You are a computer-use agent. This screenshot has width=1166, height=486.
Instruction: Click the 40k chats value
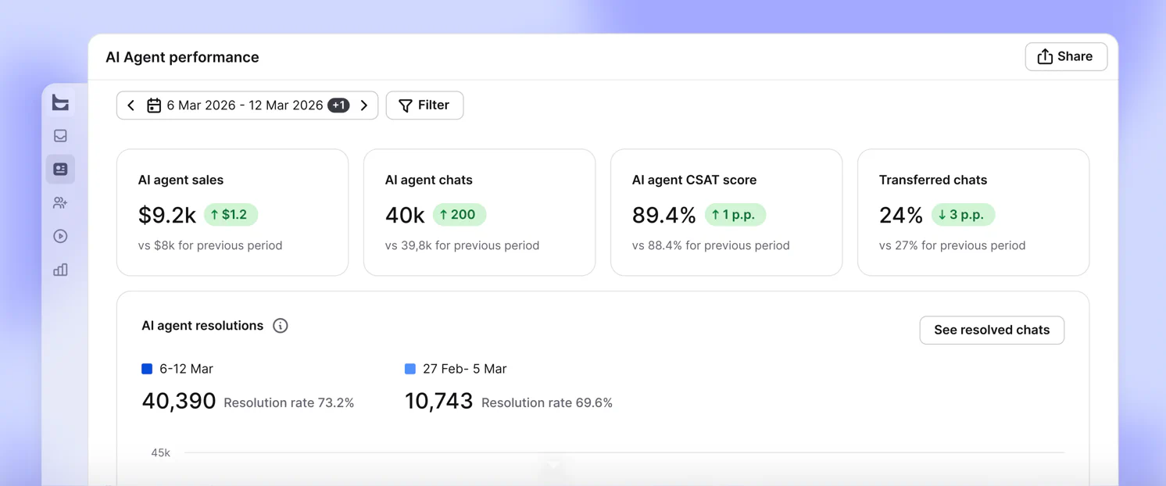pos(405,215)
